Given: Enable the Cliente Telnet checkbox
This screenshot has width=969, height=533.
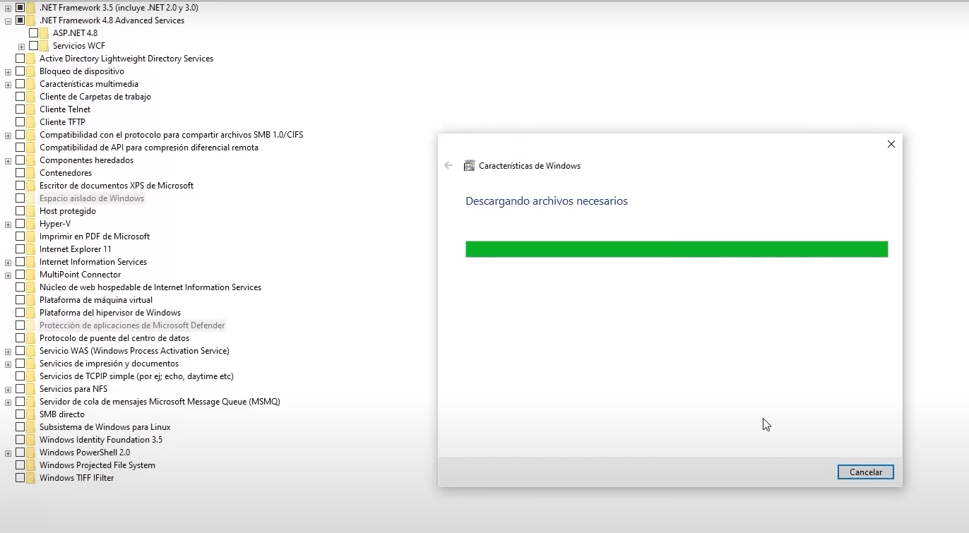Looking at the screenshot, I should 20,109.
